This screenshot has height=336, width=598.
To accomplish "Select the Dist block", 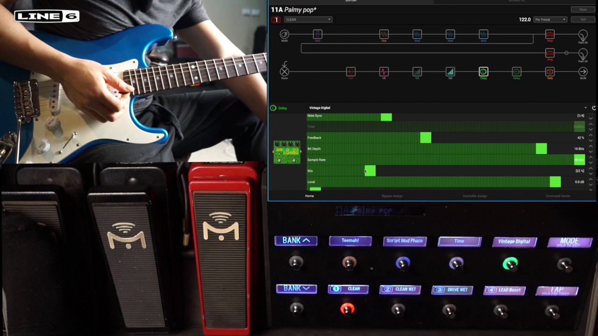I will 384,34.
